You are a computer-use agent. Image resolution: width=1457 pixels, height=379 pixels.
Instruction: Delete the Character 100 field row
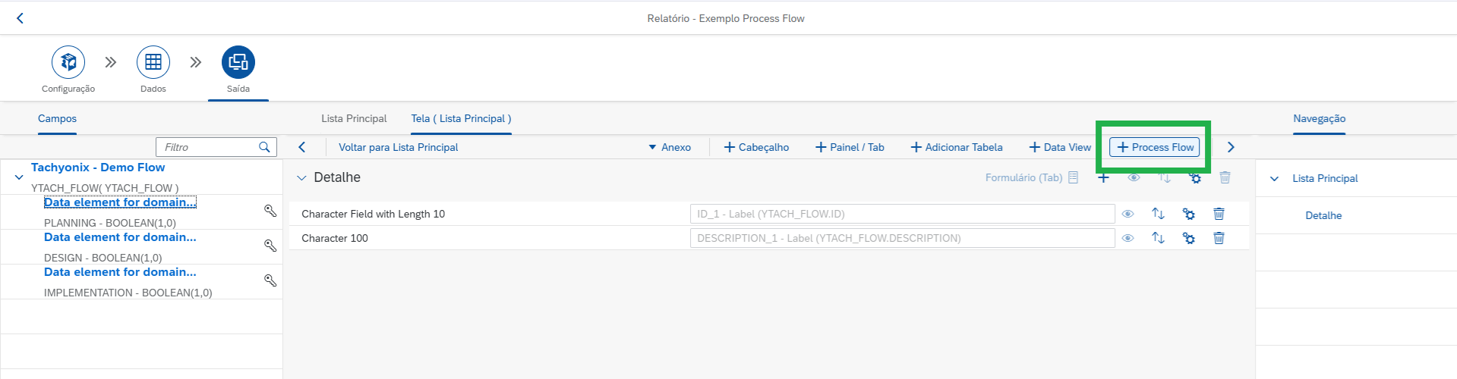tap(1219, 238)
